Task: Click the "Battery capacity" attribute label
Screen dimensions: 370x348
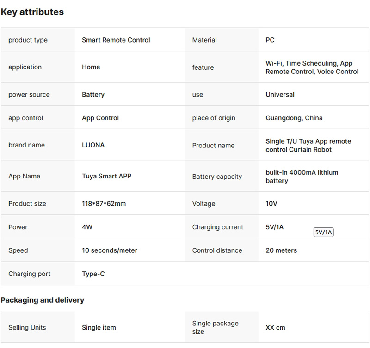Action: (x=217, y=177)
